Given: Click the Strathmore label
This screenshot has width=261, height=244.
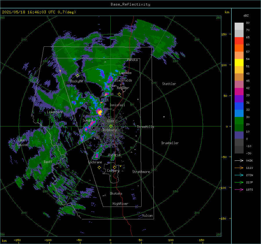Looking at the screenshot, I should point(141,172).
